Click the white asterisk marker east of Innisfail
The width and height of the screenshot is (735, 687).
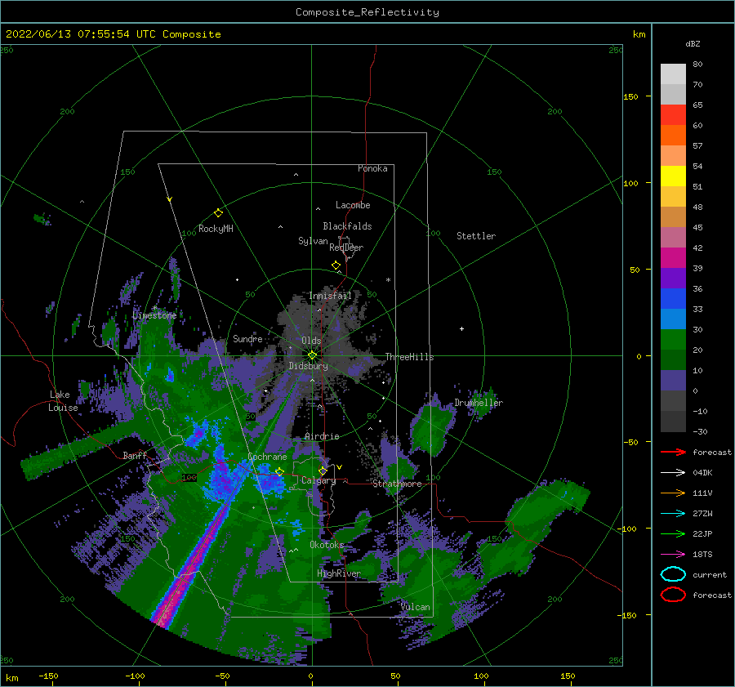point(388,280)
